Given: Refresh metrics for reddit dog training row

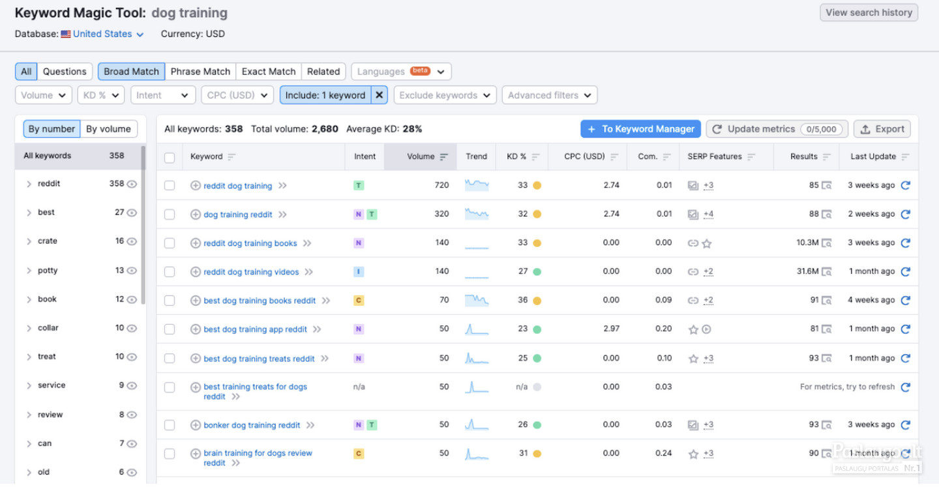Looking at the screenshot, I should point(905,185).
